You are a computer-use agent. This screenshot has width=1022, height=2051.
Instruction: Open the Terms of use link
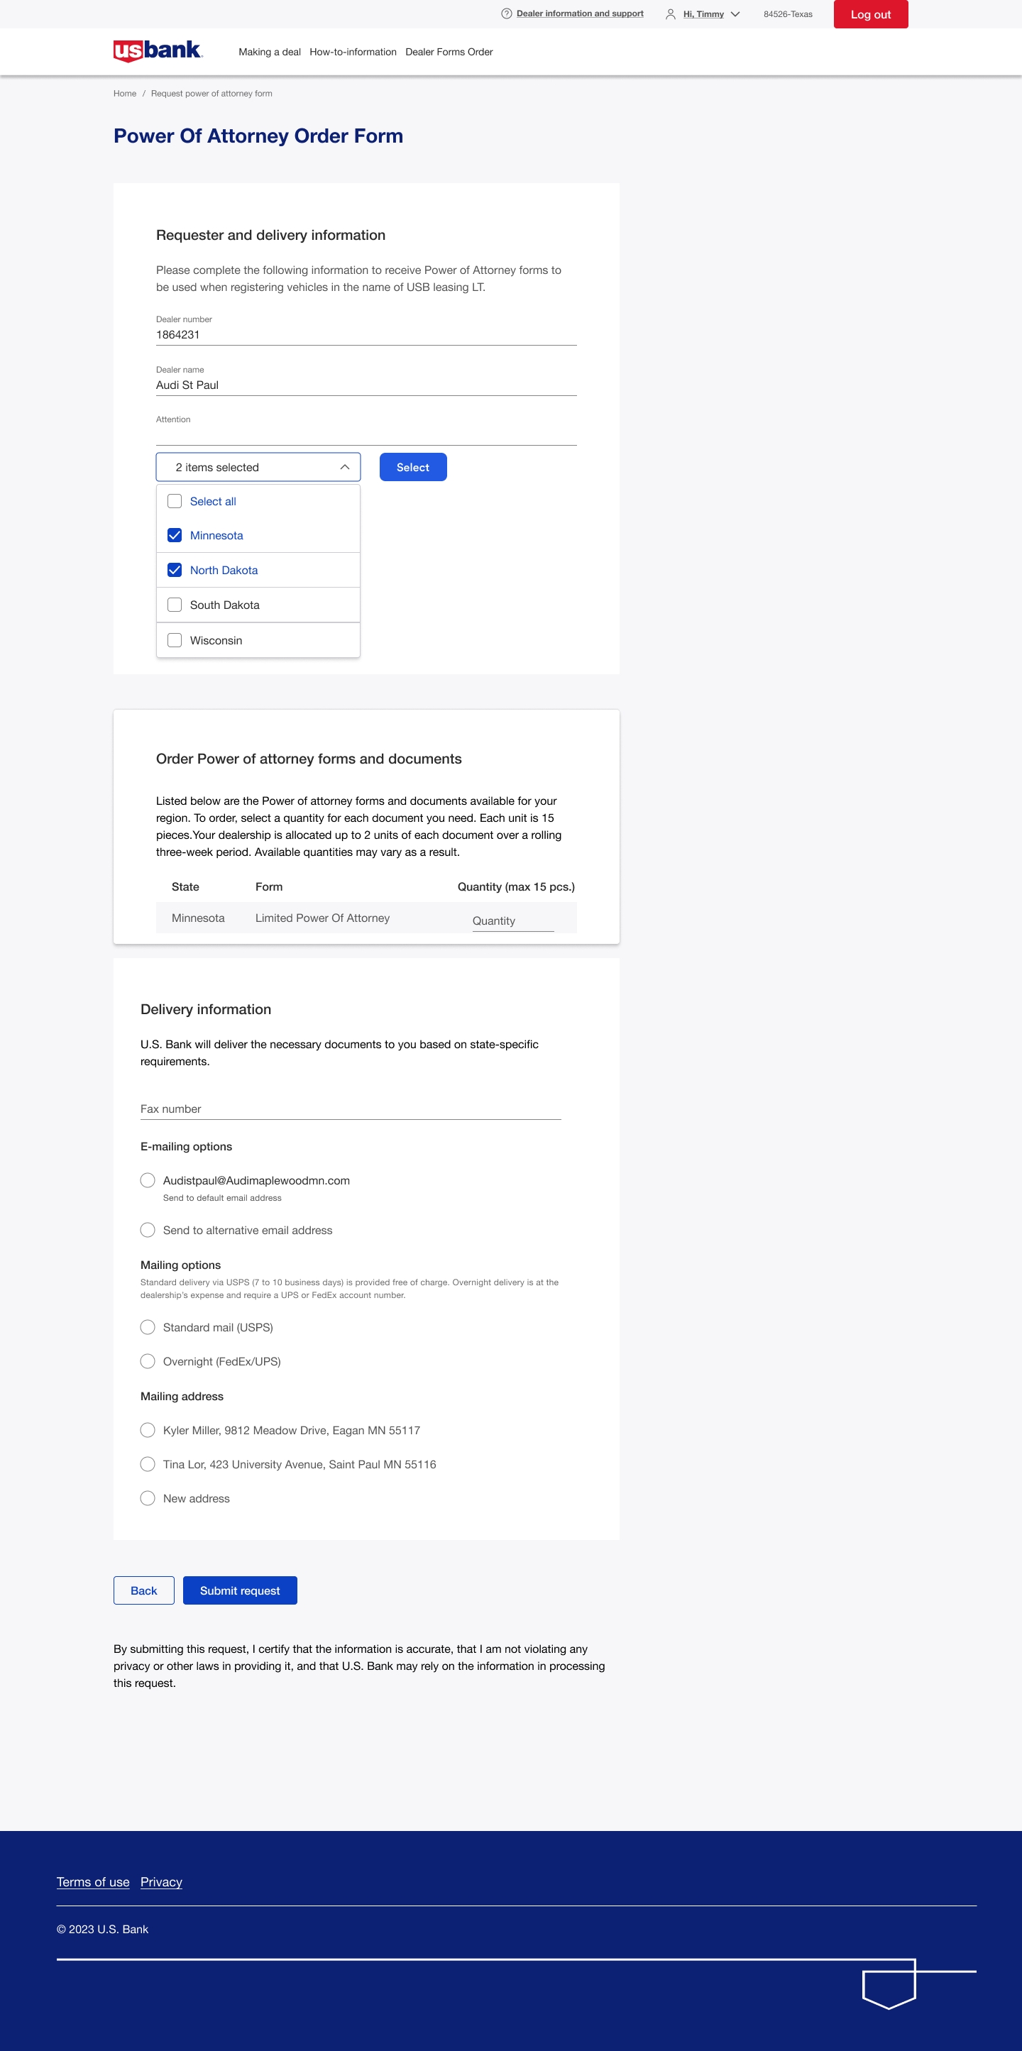(x=92, y=1882)
